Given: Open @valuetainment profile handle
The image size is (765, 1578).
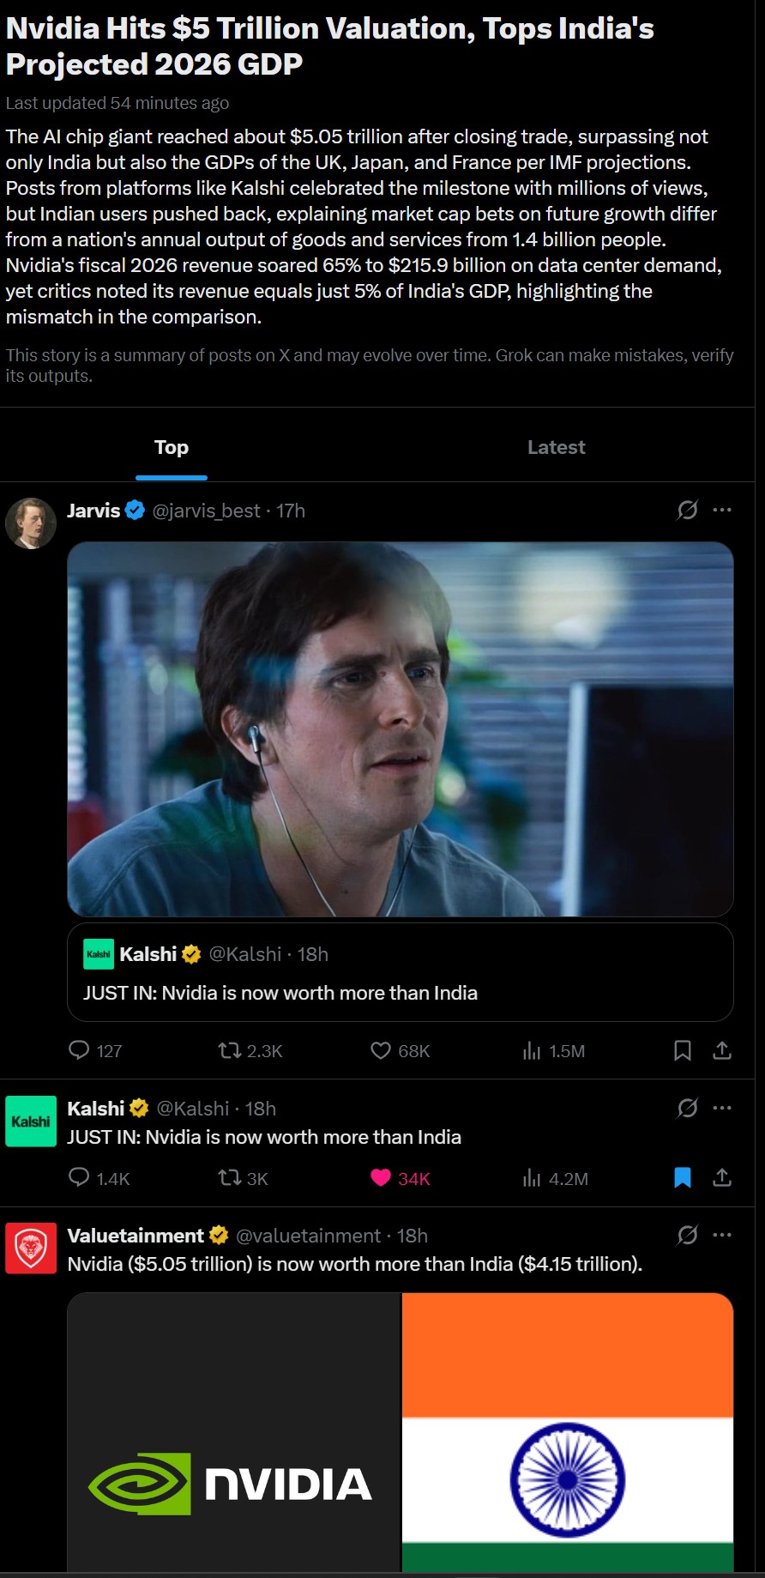Looking at the screenshot, I should [x=308, y=1236].
